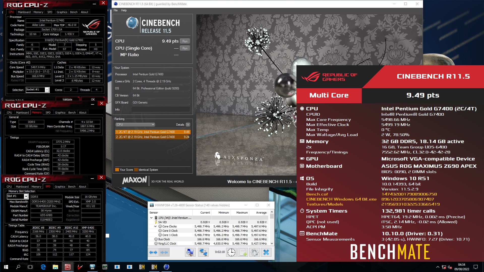Click the Ring/LLC Clock sensor icon

click(x=156, y=244)
